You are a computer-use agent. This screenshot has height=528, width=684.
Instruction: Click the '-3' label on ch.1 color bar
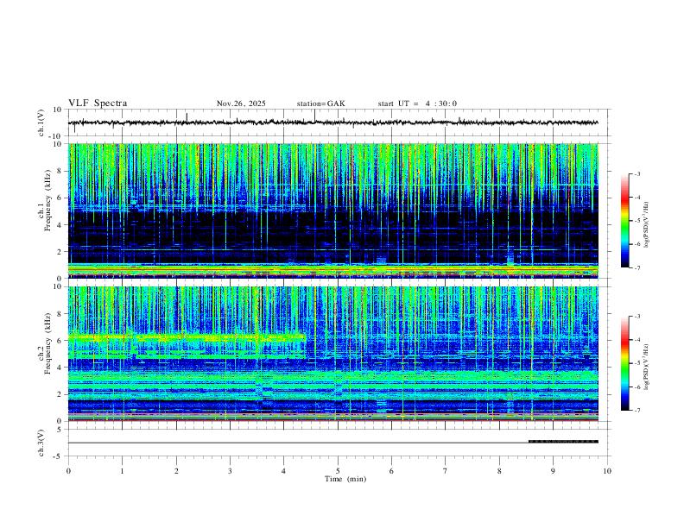point(636,173)
